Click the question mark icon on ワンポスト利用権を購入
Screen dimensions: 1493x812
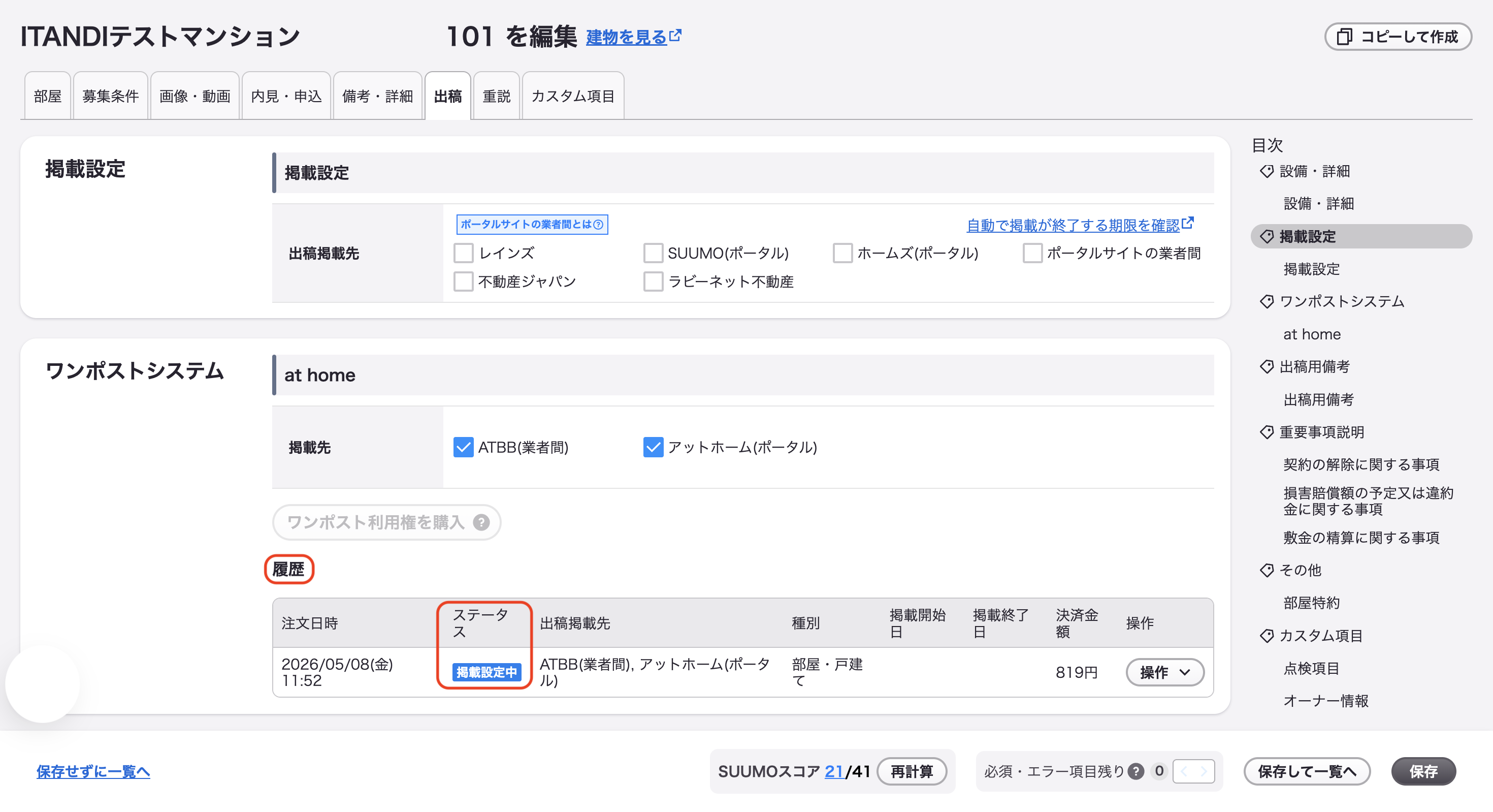tap(481, 522)
